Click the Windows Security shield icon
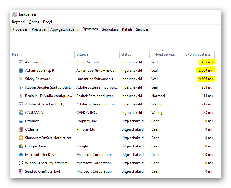 click(x=21, y=163)
